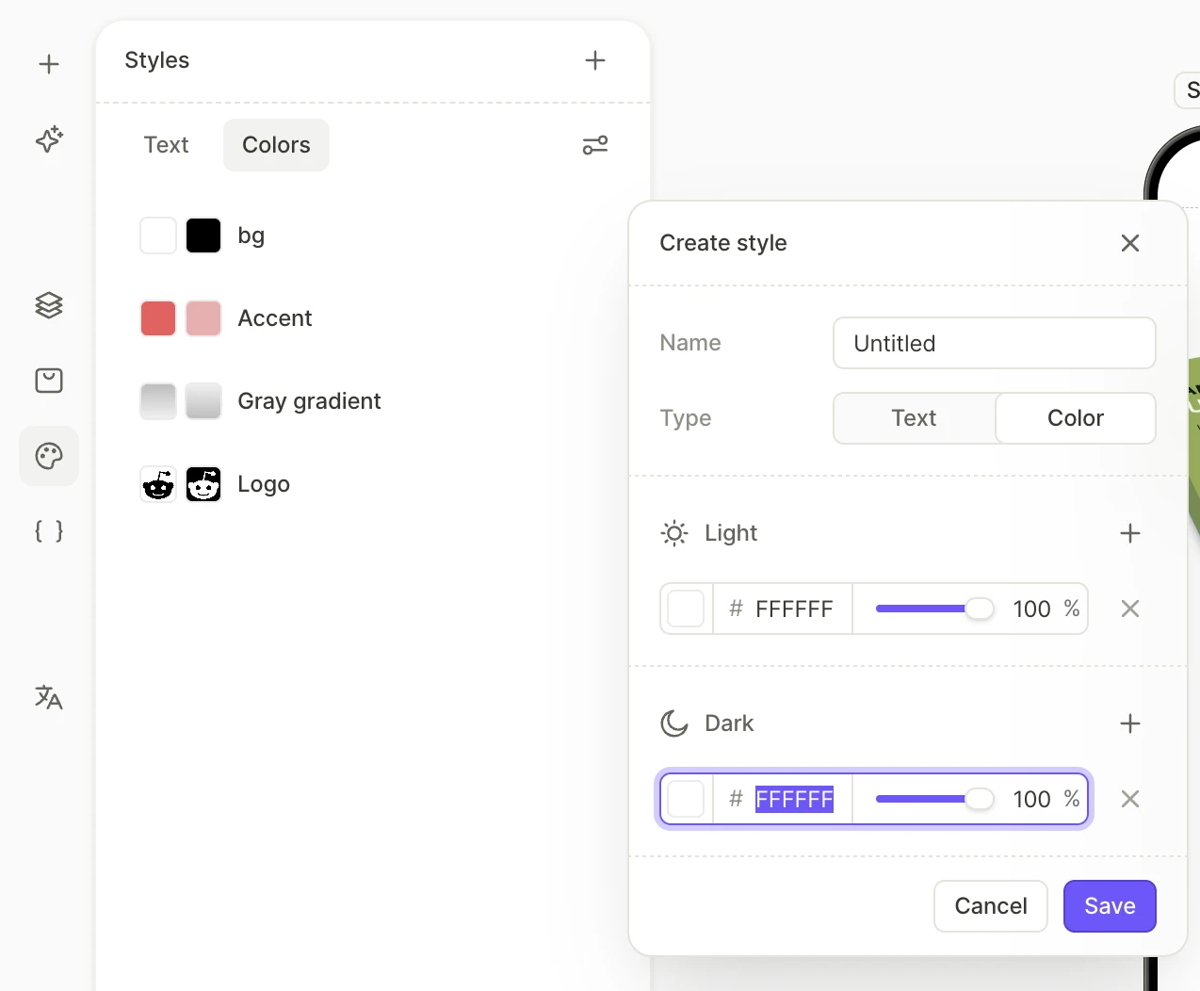Add another fill to the Light theme
The height and width of the screenshot is (991, 1200).
pos(1130,533)
